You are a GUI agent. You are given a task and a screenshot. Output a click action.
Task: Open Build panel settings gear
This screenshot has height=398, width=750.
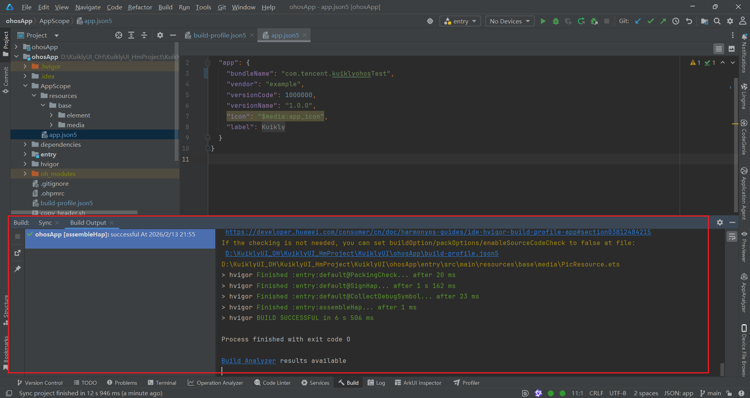720,222
